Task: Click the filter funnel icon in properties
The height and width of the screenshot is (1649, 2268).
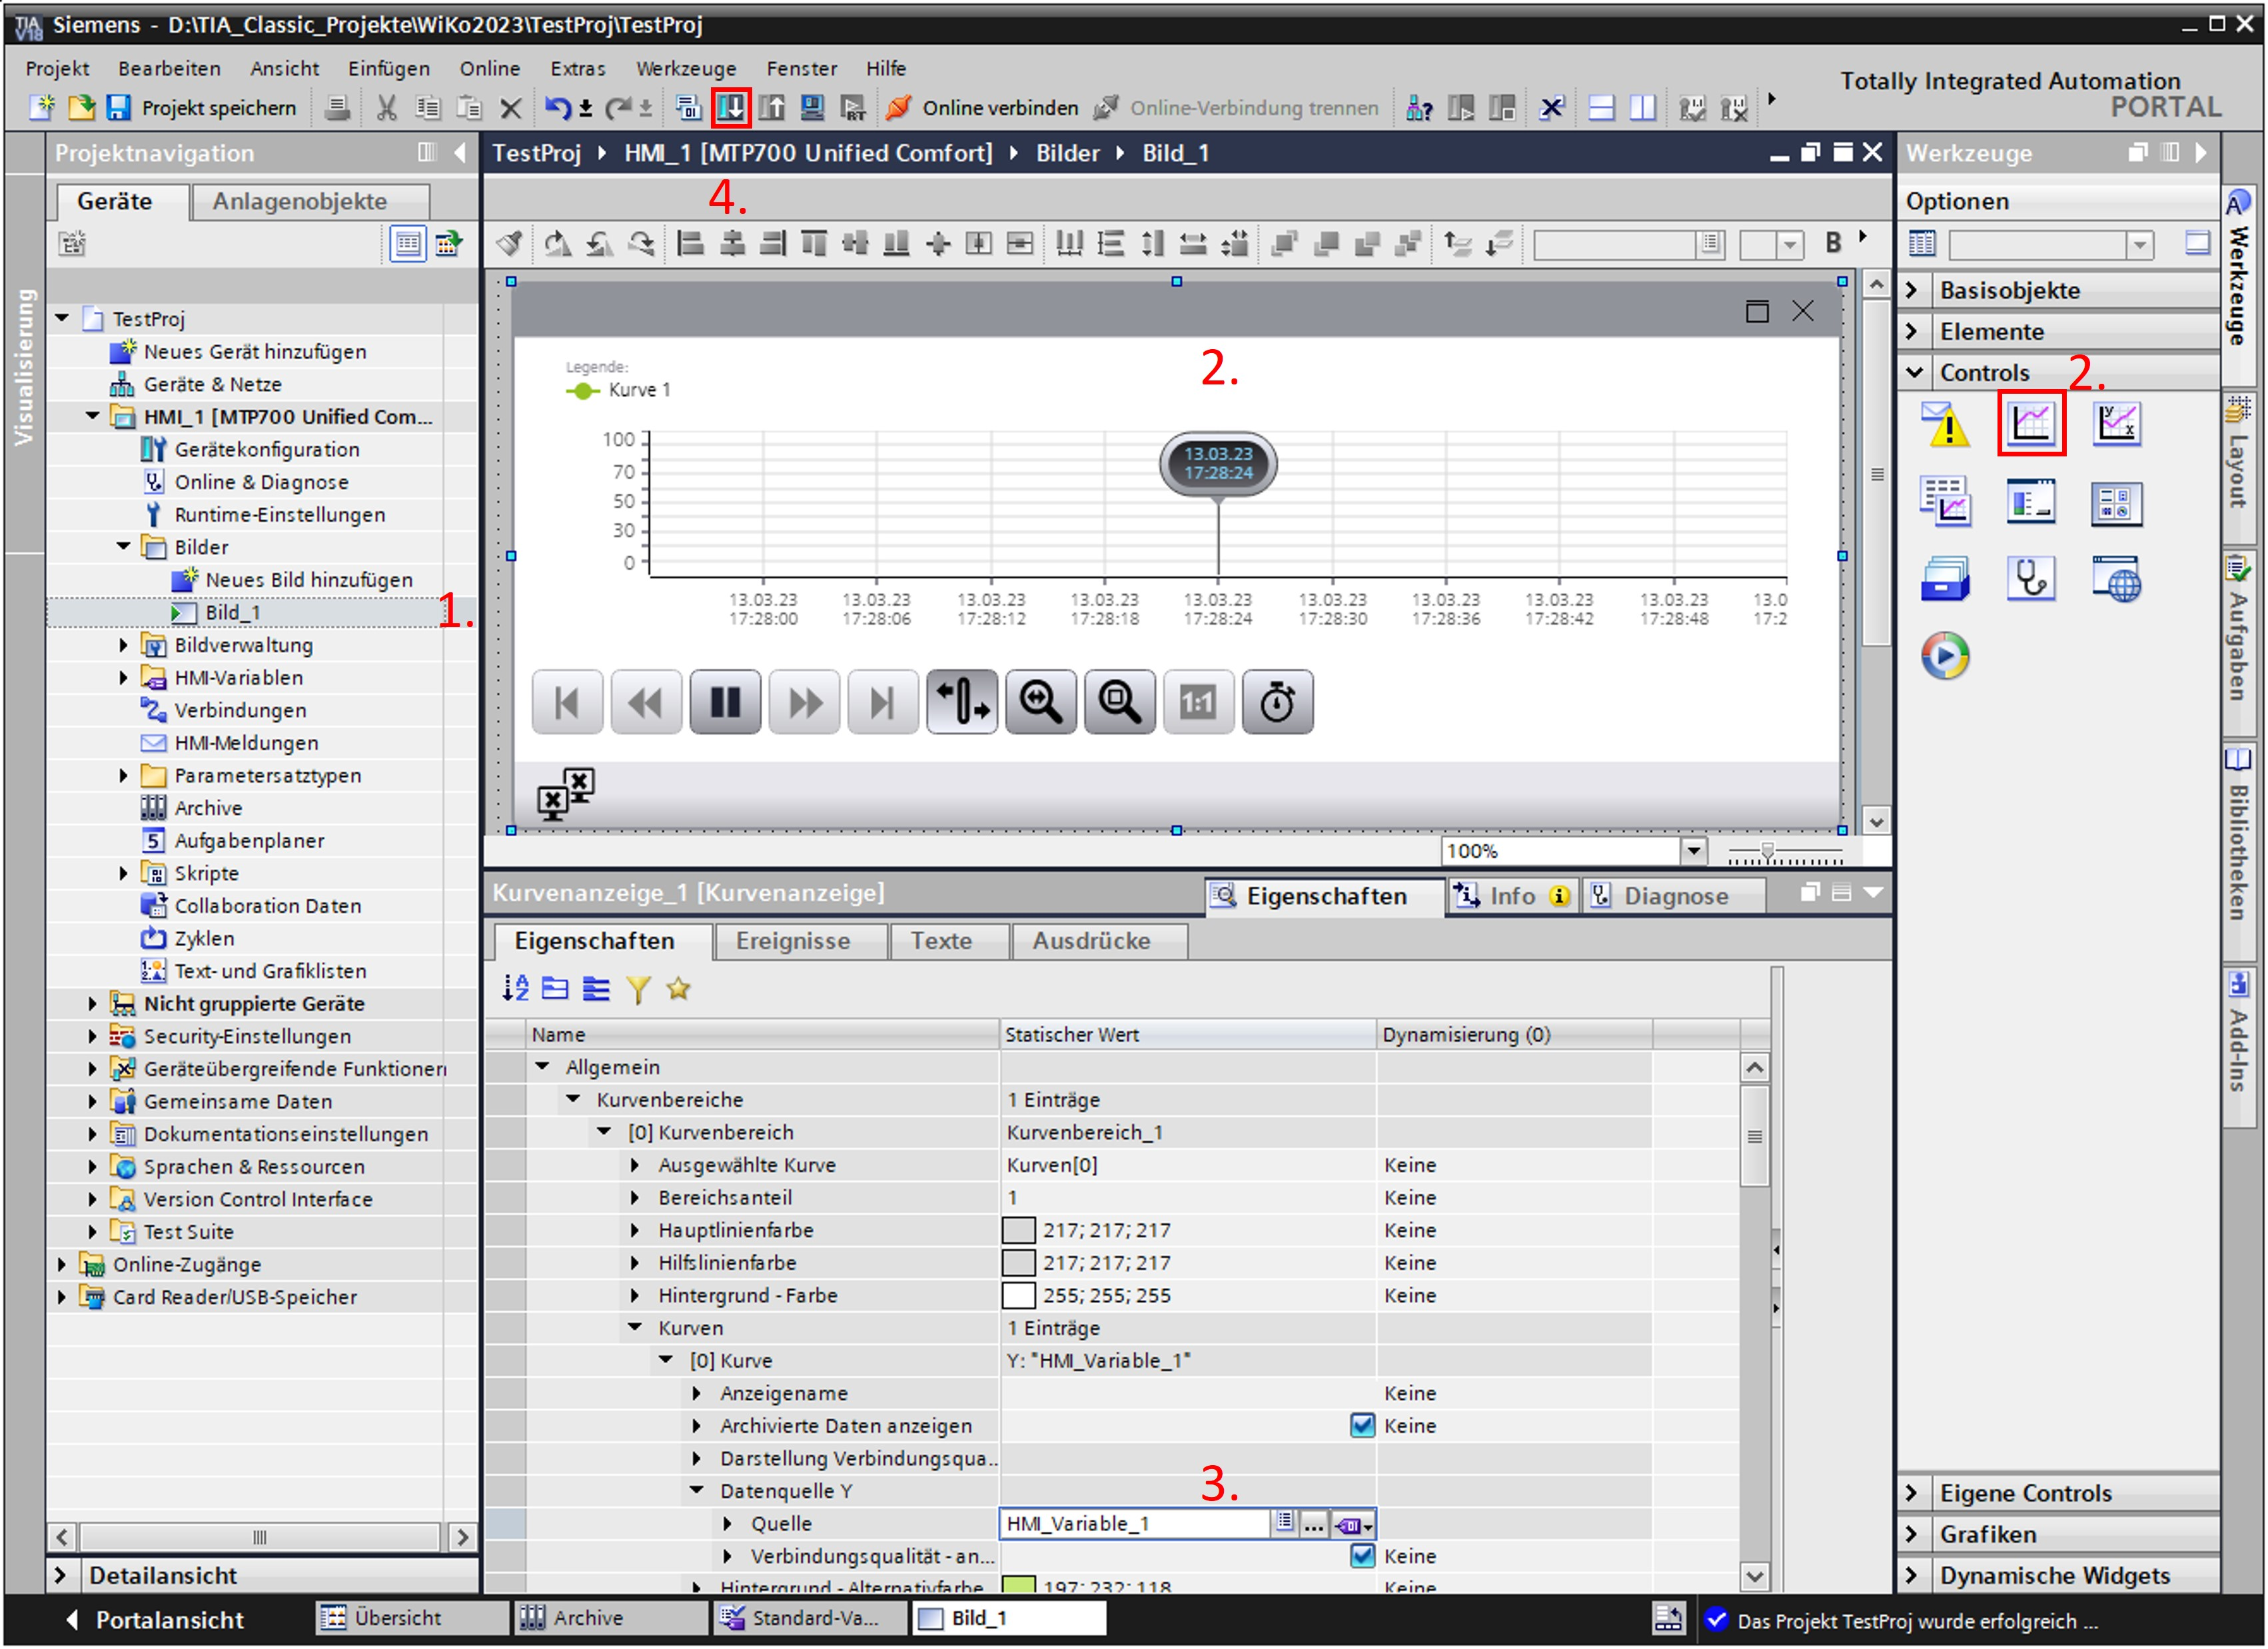Action: [638, 989]
